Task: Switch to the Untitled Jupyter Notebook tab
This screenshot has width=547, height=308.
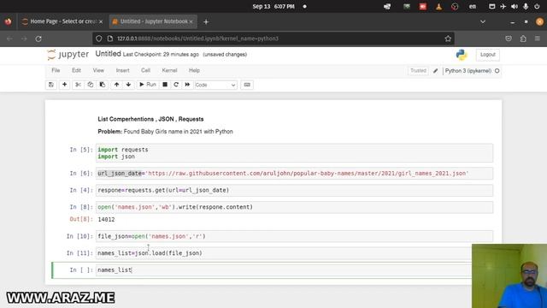Action: coord(153,21)
